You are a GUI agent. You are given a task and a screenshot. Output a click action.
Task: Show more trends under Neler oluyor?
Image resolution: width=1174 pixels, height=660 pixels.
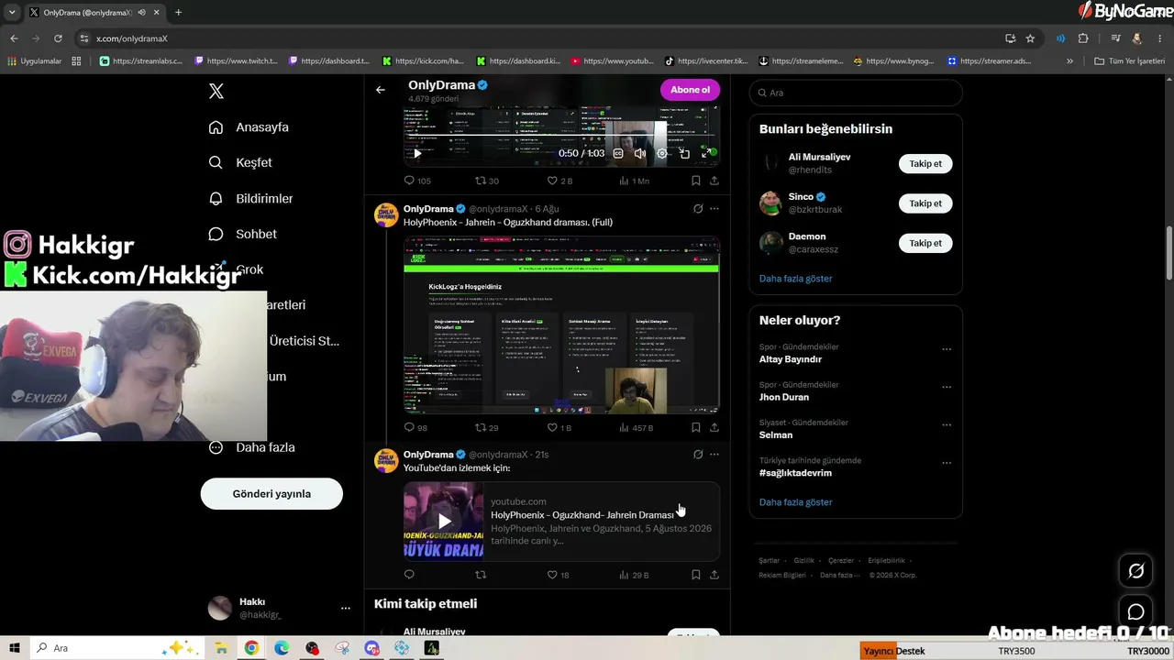point(795,502)
